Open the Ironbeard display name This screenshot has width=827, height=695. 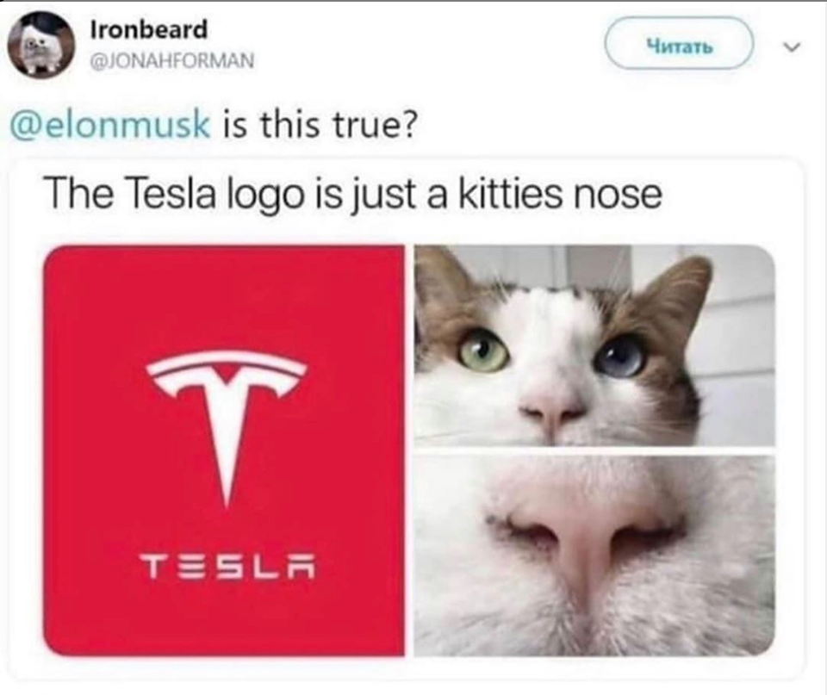149,29
